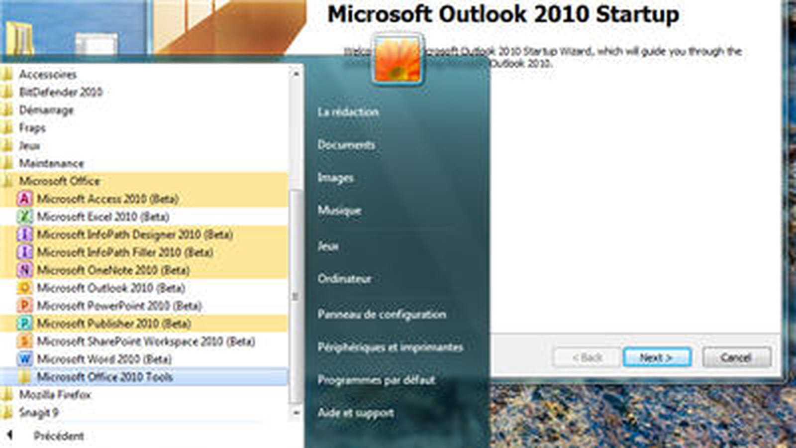796x448 pixels.
Task: Launch Microsoft OneNote 2010 (Beta) text
Action: tap(113, 270)
